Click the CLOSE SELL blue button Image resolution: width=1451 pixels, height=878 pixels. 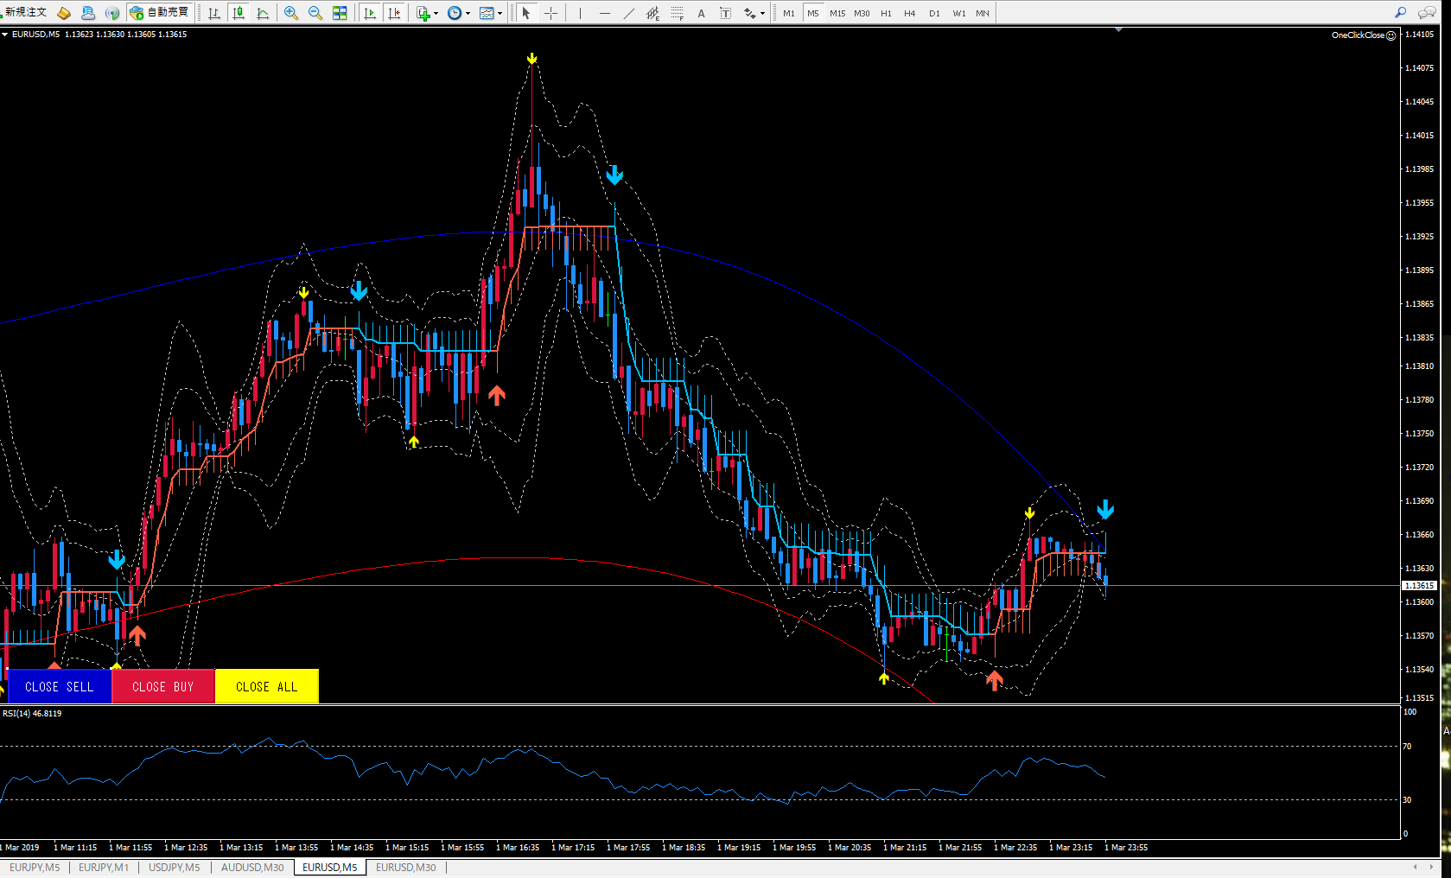coord(60,686)
